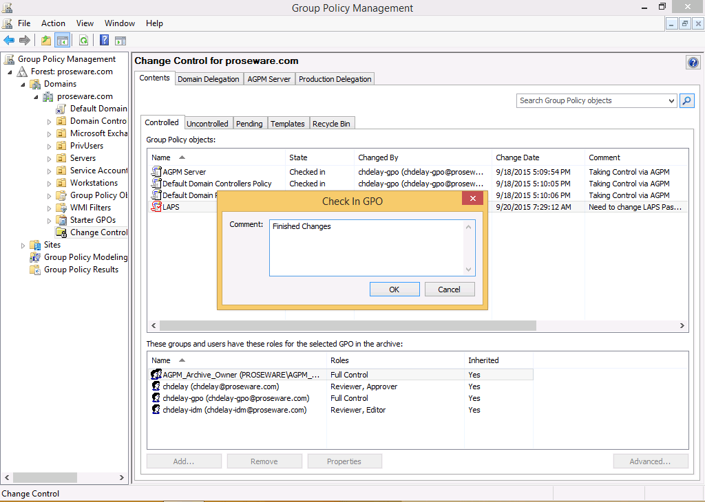Image resolution: width=705 pixels, height=502 pixels.
Task: Switch to the Pending tab
Action: (x=249, y=124)
